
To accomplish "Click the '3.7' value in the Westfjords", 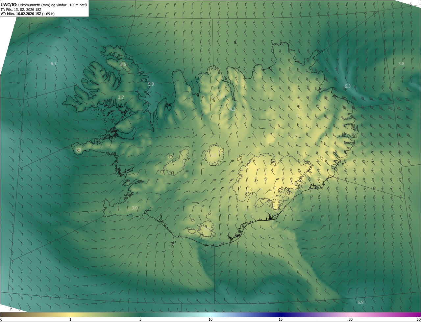I will coord(121,97).
